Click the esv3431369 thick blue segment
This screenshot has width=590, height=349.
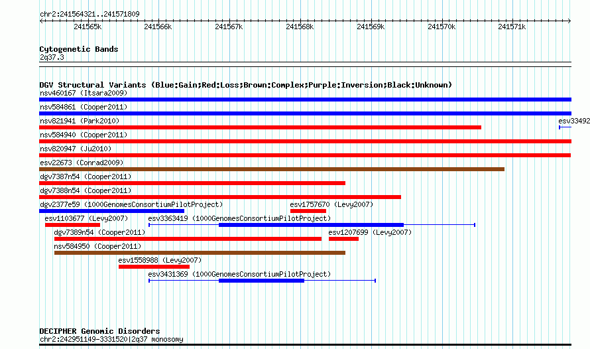[x=261, y=281]
